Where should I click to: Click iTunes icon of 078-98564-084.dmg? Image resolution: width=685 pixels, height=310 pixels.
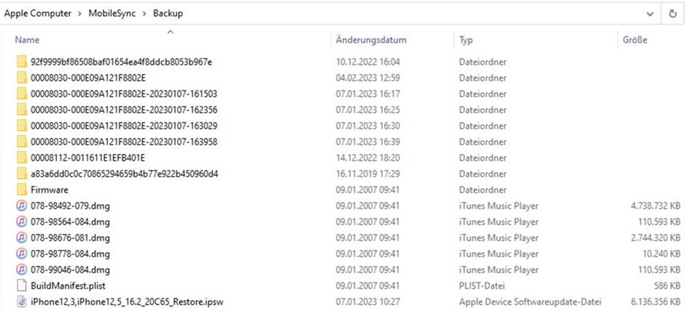21,222
